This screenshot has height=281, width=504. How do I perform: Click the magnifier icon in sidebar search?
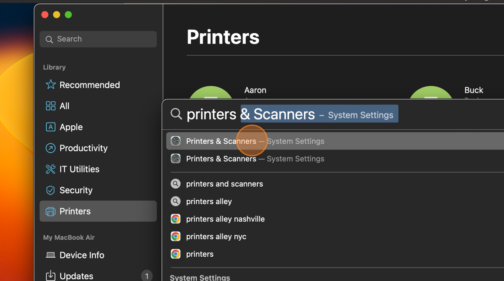(x=49, y=40)
